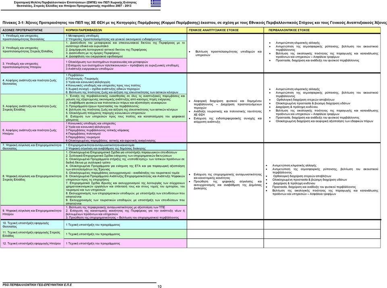387x288 pixels.
Task: Select cell "2. Υποδομές και υπηρεσίες προσπελασιμότητας Στερεάς Ελλάδας"
Action: (32, 49)
